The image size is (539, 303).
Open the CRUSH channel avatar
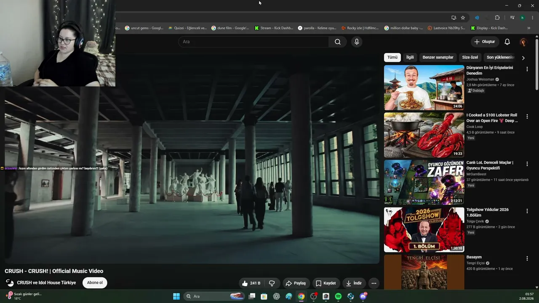point(9,283)
